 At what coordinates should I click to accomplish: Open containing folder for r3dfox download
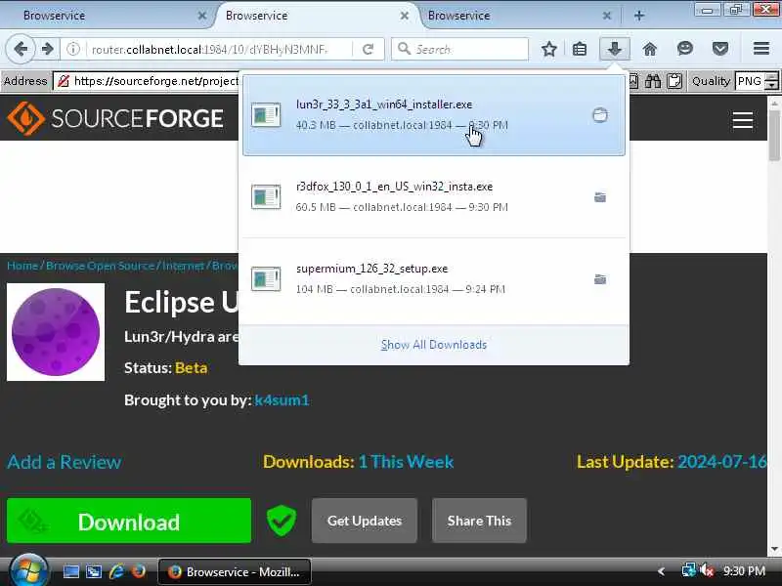(x=600, y=197)
